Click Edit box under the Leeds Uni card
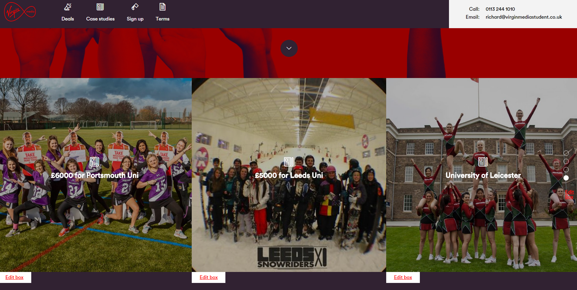This screenshot has width=577, height=290. pyautogui.click(x=209, y=277)
